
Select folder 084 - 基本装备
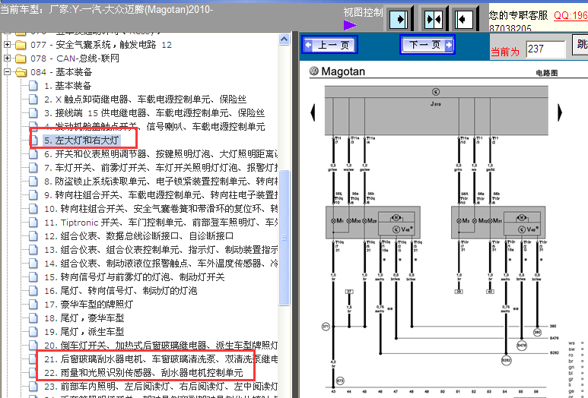[x=62, y=72]
